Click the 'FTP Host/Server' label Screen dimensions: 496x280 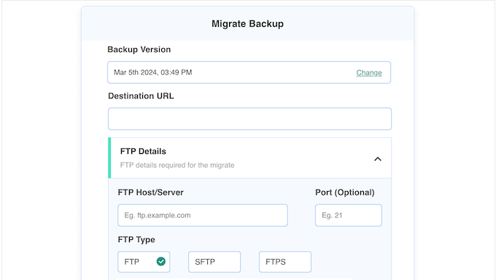[x=150, y=192]
